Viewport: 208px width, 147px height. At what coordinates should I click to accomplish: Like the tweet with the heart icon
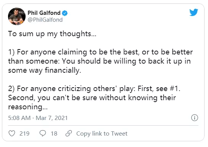[12, 133]
